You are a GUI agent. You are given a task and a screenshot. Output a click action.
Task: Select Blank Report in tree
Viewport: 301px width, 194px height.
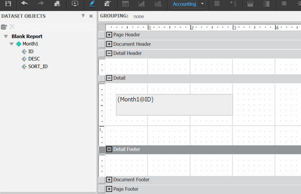pos(27,36)
